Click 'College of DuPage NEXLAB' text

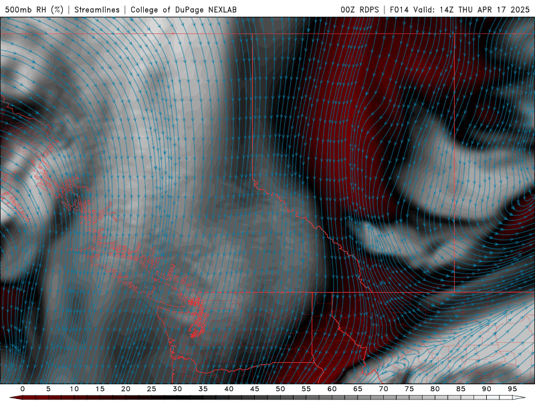183,9
